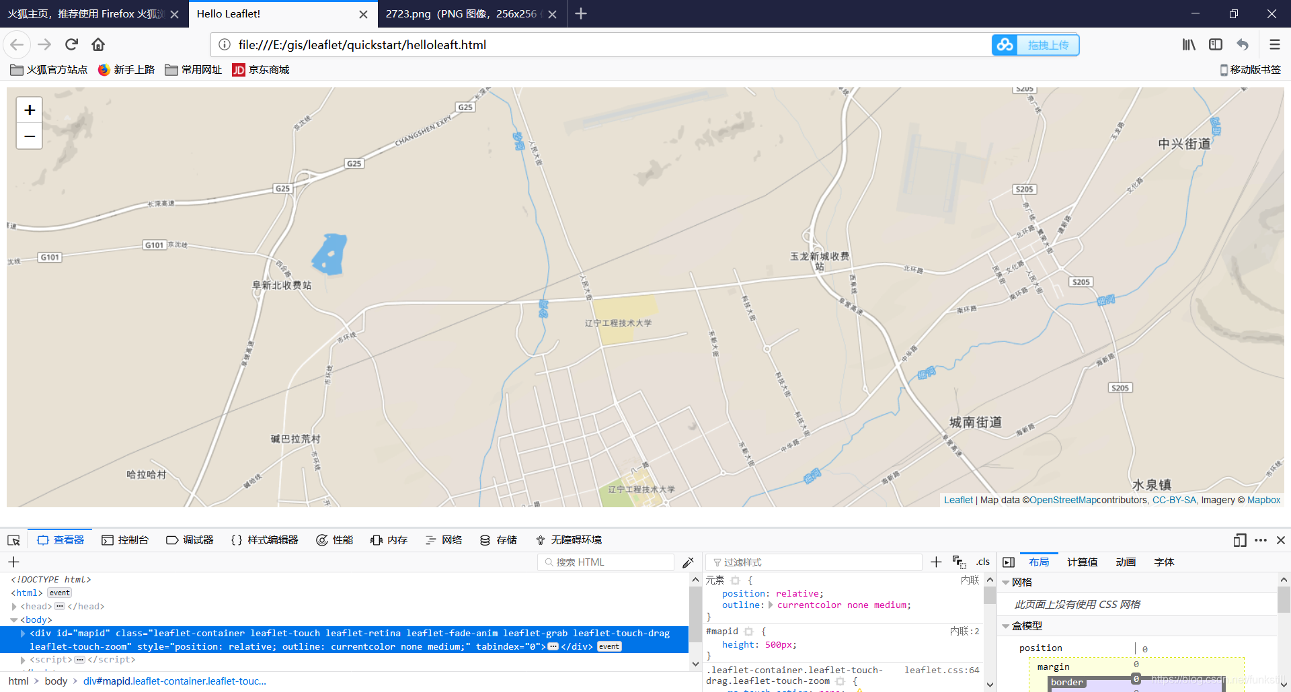
Task: Switch to the 控制台 console tab
Action: coord(125,540)
